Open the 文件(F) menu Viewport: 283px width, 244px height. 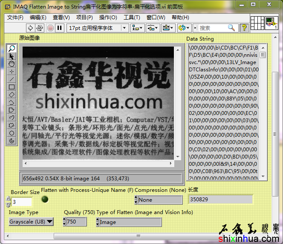15,18
